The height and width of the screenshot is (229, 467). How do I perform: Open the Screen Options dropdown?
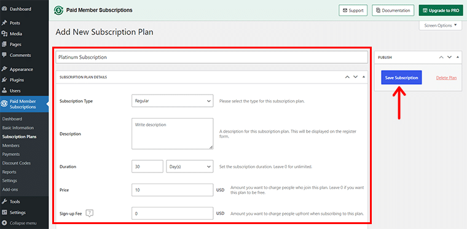coord(441,26)
